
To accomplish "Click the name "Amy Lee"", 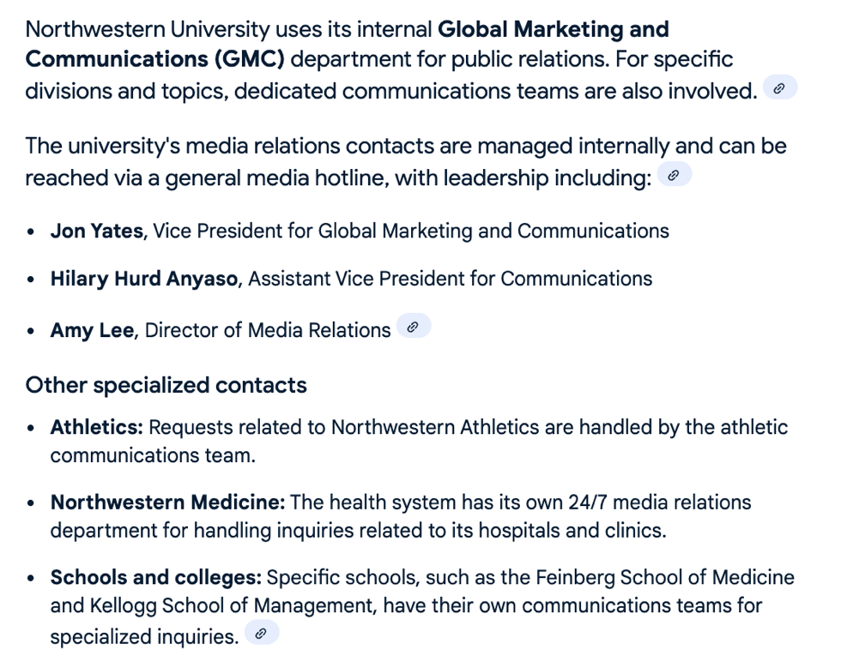I will [92, 330].
